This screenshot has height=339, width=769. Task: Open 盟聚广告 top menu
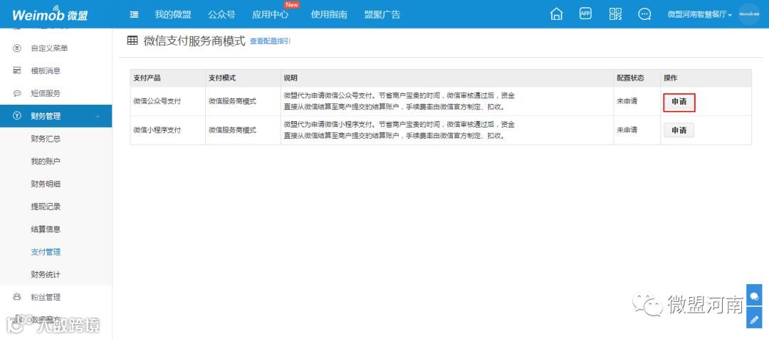[x=382, y=14]
